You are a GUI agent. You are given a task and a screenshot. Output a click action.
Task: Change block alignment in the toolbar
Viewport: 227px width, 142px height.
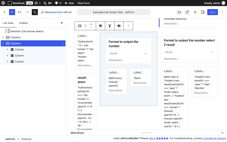100,26
